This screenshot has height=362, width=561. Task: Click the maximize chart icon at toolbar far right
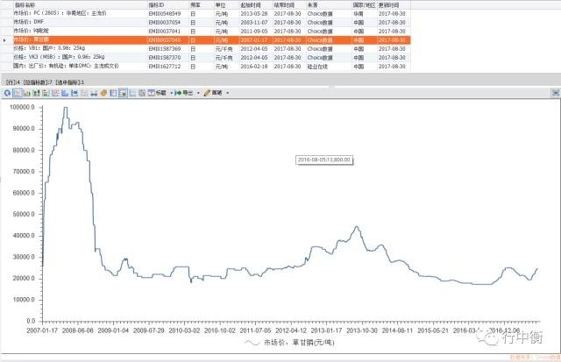(555, 93)
